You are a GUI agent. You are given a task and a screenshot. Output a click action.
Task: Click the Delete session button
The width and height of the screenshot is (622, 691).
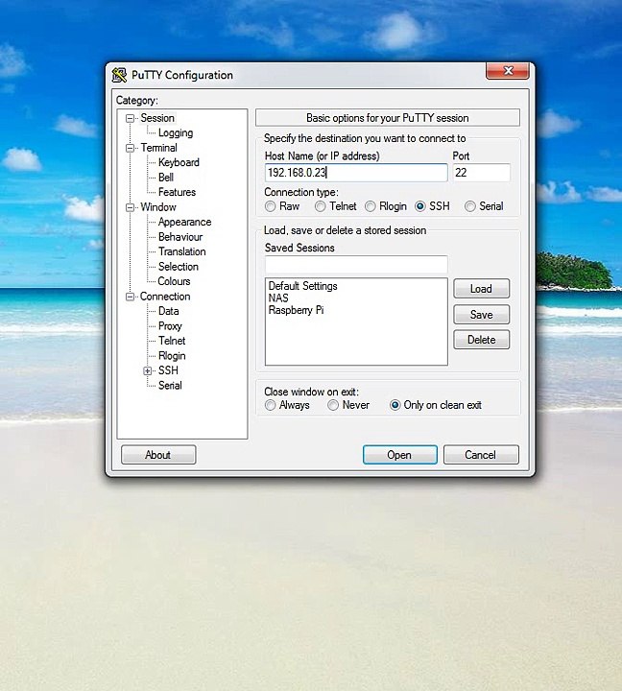pyautogui.click(x=481, y=340)
